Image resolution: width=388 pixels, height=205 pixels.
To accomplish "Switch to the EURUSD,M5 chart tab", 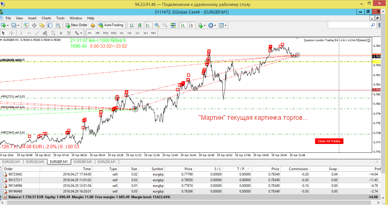I will tap(35, 162).
